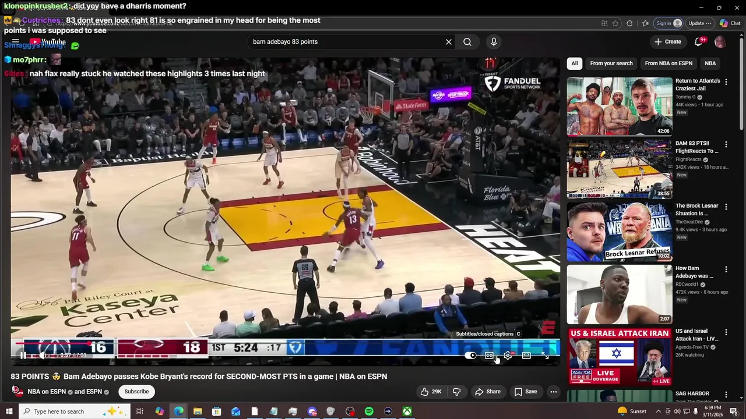The image size is (746, 419).
Task: Search with your voice microphone
Action: click(494, 42)
